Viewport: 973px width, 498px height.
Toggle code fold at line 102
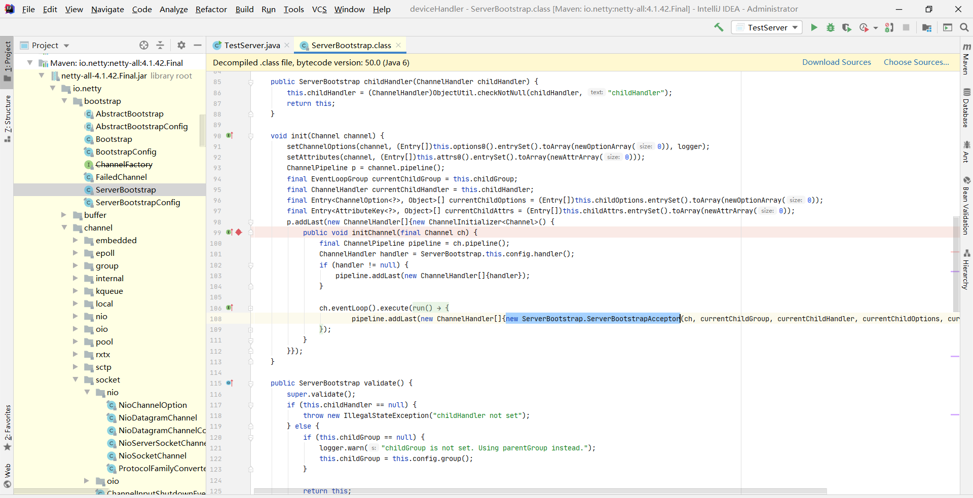250,265
